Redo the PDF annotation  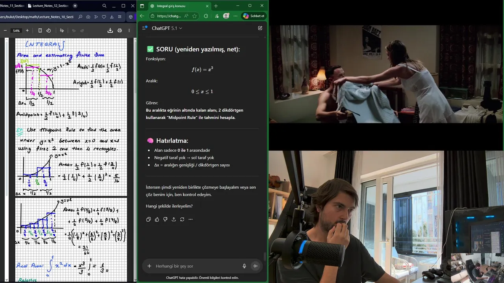82,30
